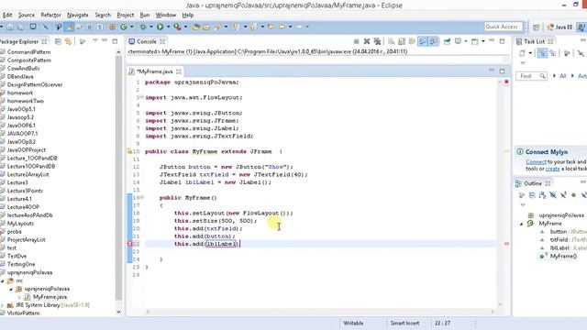
Task: Open the Help menu
Action: 187,15
